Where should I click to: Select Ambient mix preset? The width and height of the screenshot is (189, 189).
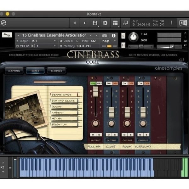[x=64, y=112]
